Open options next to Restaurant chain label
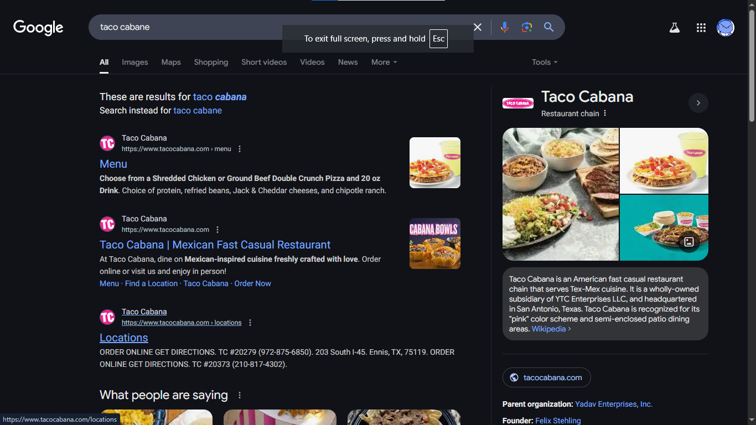The width and height of the screenshot is (756, 425). 605,113
